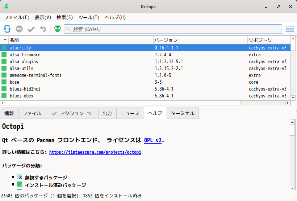297x201 pixels.
Task: Click the package list scroll down arrow
Action: click(x=293, y=98)
